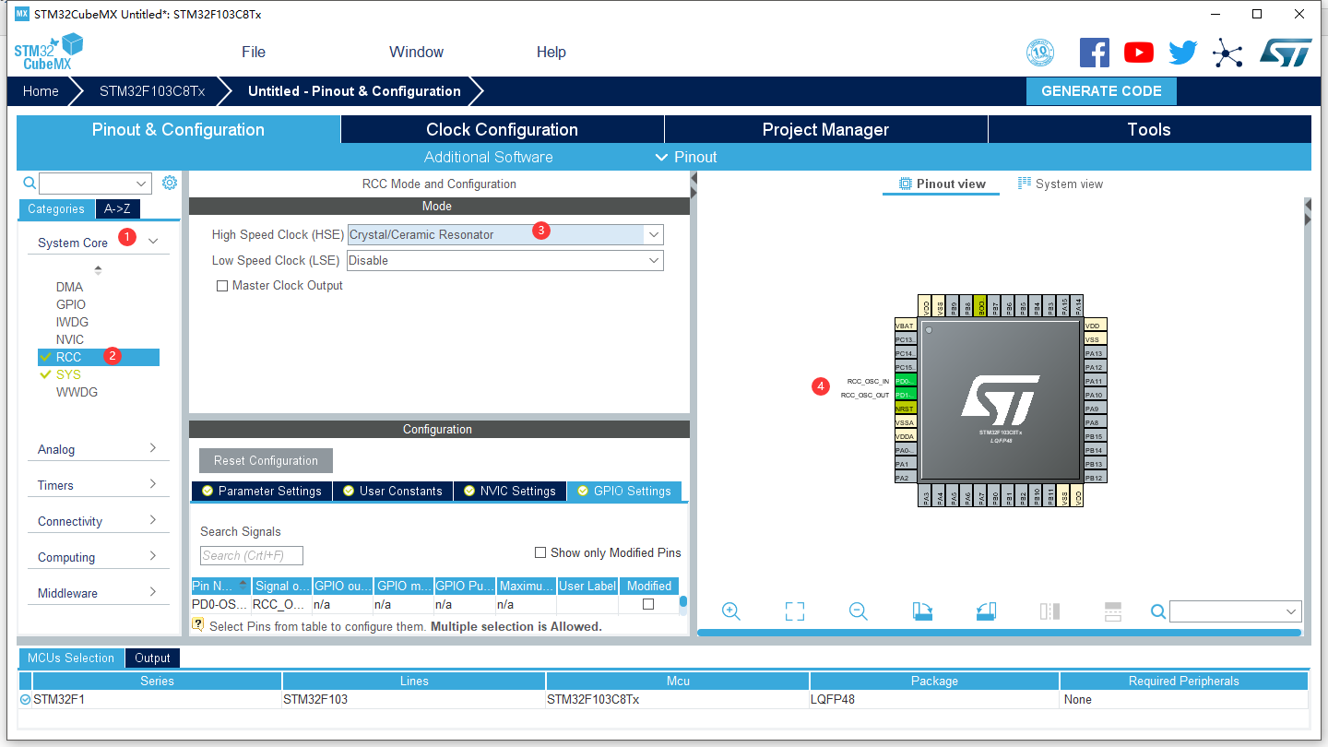The image size is (1328, 747).
Task: Rotate the chip view counter-clockwise
Action: 986,611
